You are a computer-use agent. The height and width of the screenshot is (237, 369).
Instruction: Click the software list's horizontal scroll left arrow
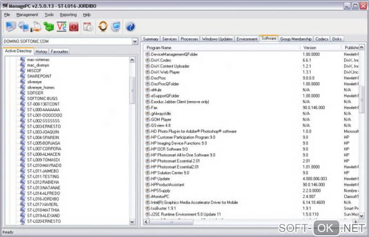(x=147, y=222)
